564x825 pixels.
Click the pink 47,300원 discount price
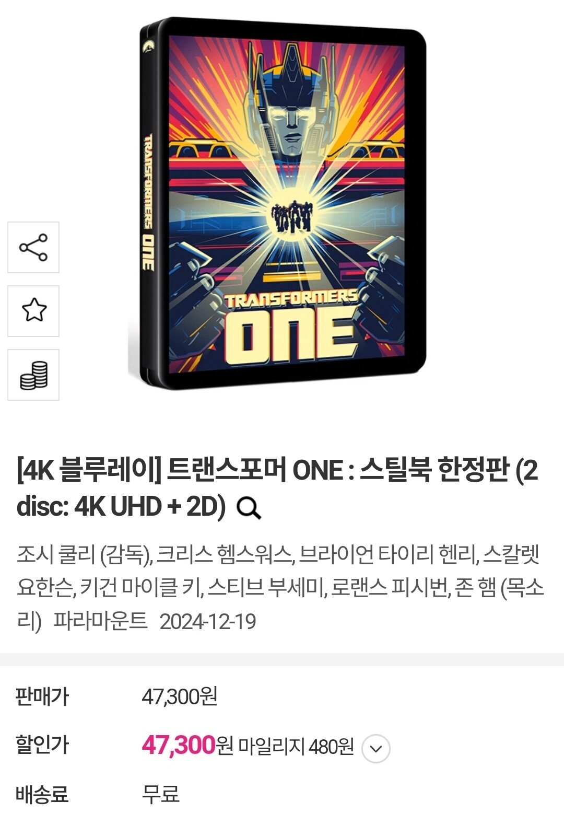[x=187, y=745]
